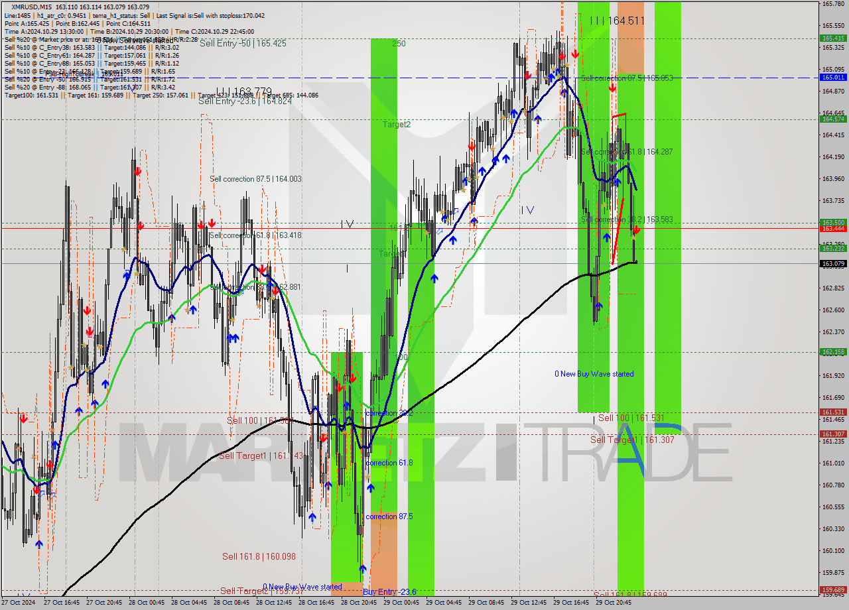
Task: Click the red 159.689 price tag
Action: click(833, 589)
